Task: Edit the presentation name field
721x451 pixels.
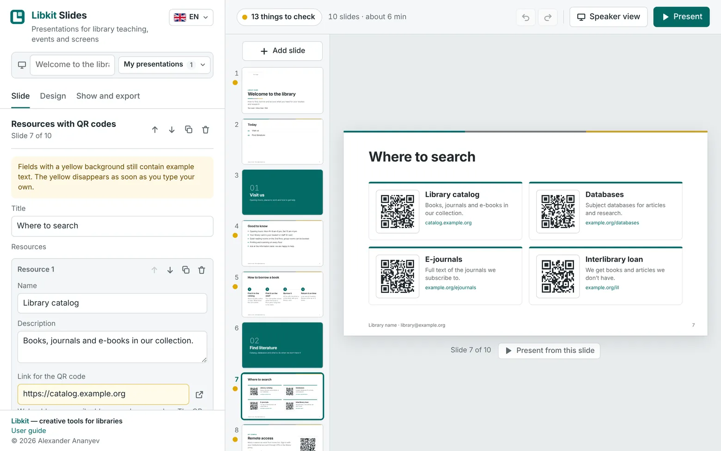Action: pyautogui.click(x=73, y=65)
